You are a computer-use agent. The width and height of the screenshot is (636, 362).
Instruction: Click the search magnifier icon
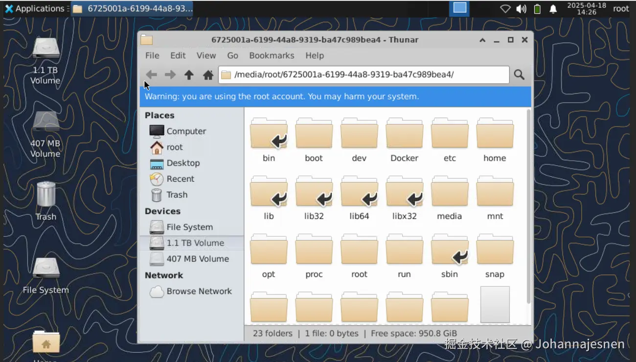[x=519, y=75]
